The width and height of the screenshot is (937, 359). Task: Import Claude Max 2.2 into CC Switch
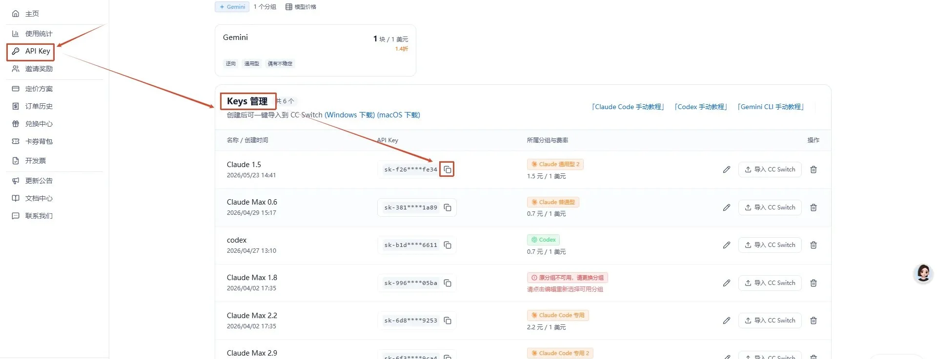click(770, 321)
